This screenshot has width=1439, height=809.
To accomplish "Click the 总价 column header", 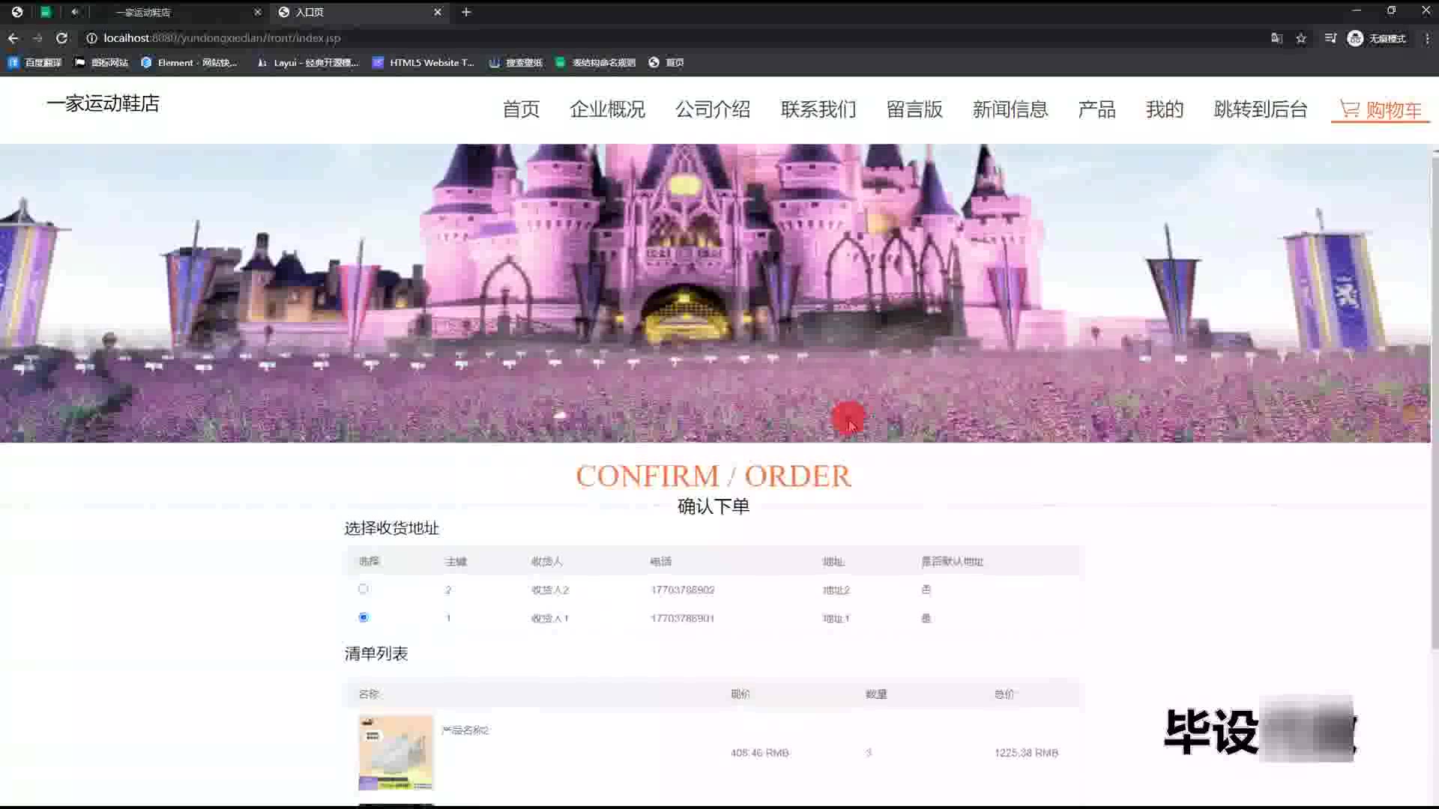I will click(x=1004, y=694).
